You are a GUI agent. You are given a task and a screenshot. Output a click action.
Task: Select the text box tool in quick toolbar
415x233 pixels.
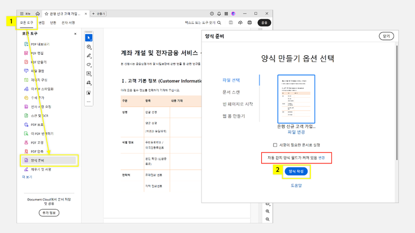[x=89, y=73]
